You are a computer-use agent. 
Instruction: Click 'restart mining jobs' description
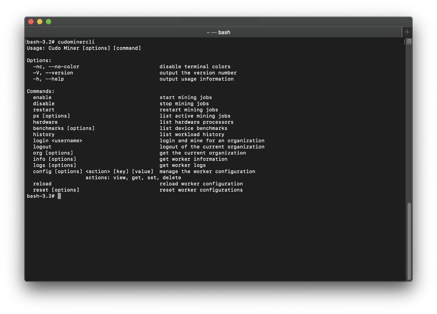189,110
